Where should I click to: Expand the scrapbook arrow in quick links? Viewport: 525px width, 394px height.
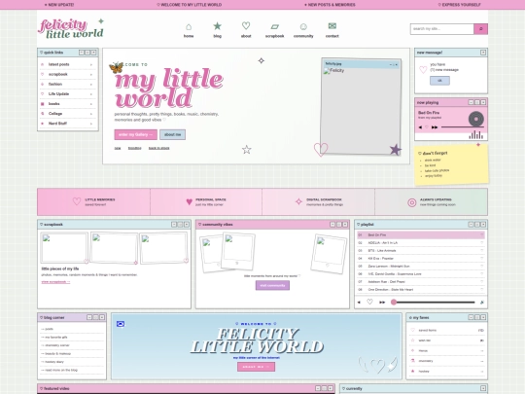pos(91,74)
